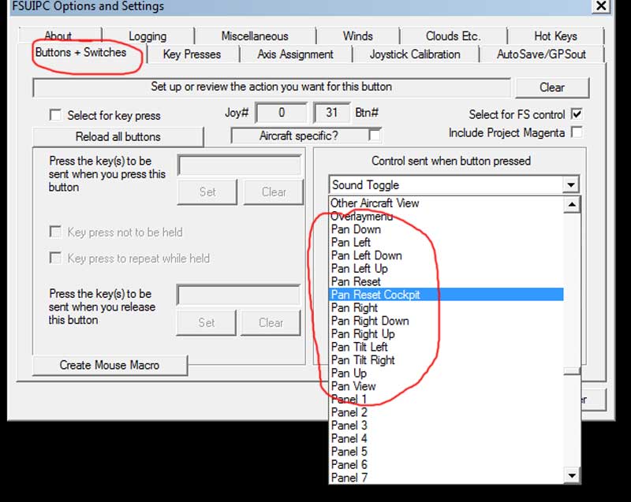Image resolution: width=631 pixels, height=502 pixels.
Task: Choose Panel 7 in the list
Action: [x=446, y=478]
